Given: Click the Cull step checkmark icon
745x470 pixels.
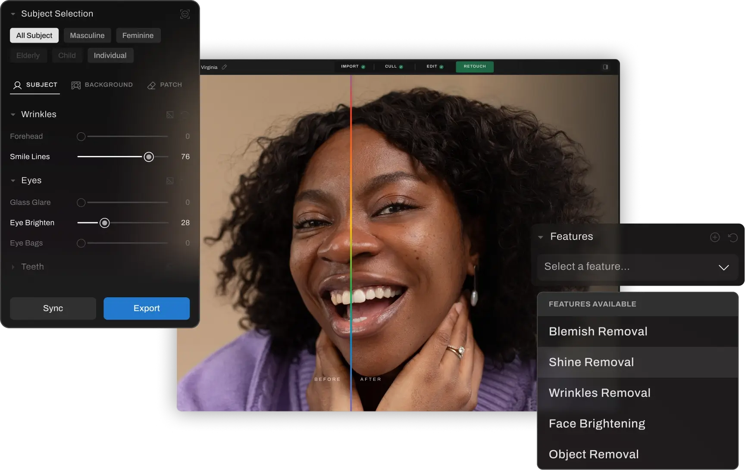Looking at the screenshot, I should pos(401,67).
